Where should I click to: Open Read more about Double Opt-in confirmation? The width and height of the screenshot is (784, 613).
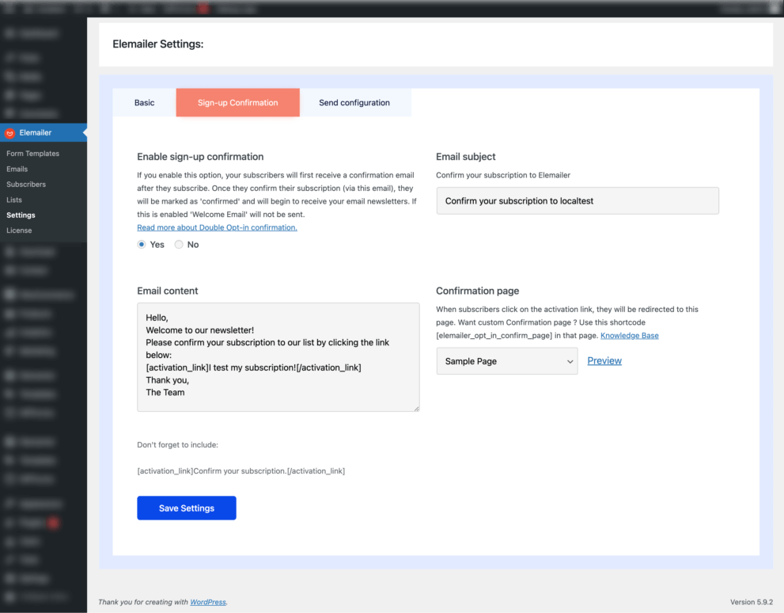(217, 227)
